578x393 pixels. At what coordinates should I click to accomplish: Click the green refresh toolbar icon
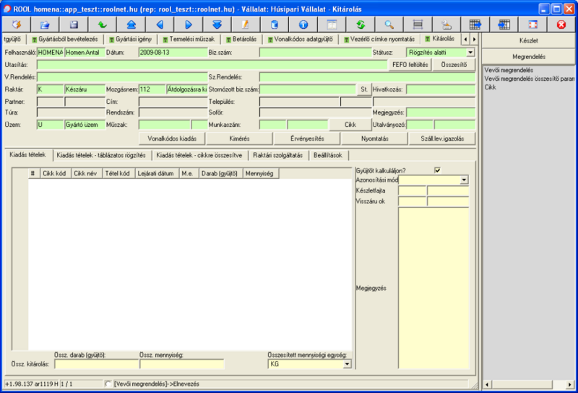(361, 25)
